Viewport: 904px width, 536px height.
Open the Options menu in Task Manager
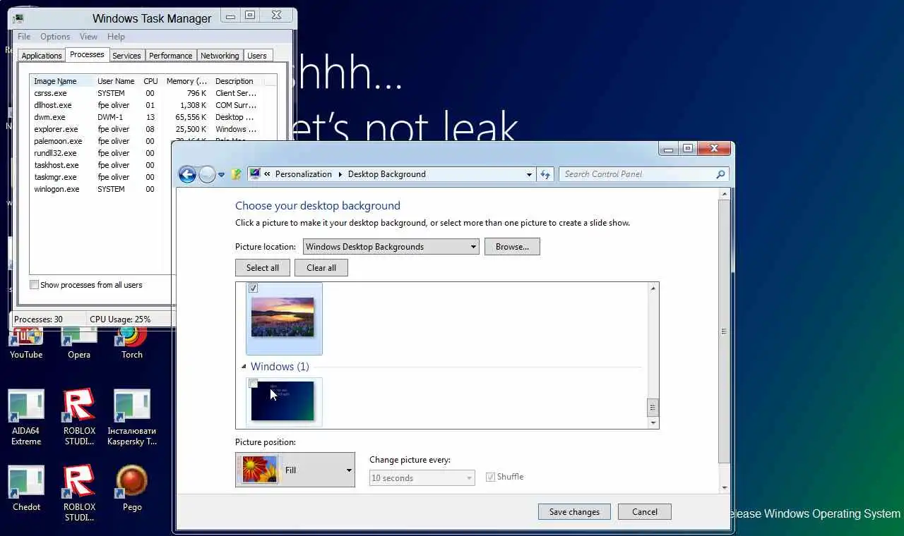[55, 37]
